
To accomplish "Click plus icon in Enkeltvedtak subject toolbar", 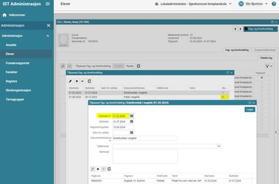I will 98,169.
